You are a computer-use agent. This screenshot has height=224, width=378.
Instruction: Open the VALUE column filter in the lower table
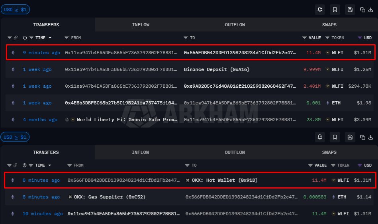(x=310, y=165)
